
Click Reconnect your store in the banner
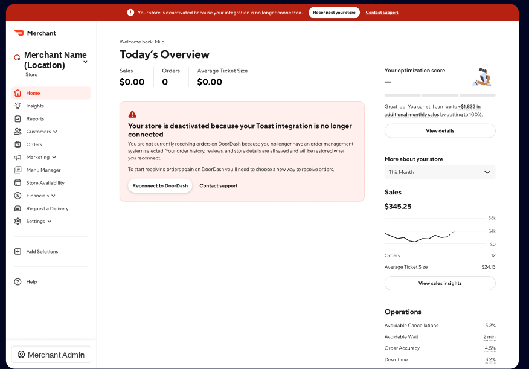(334, 13)
